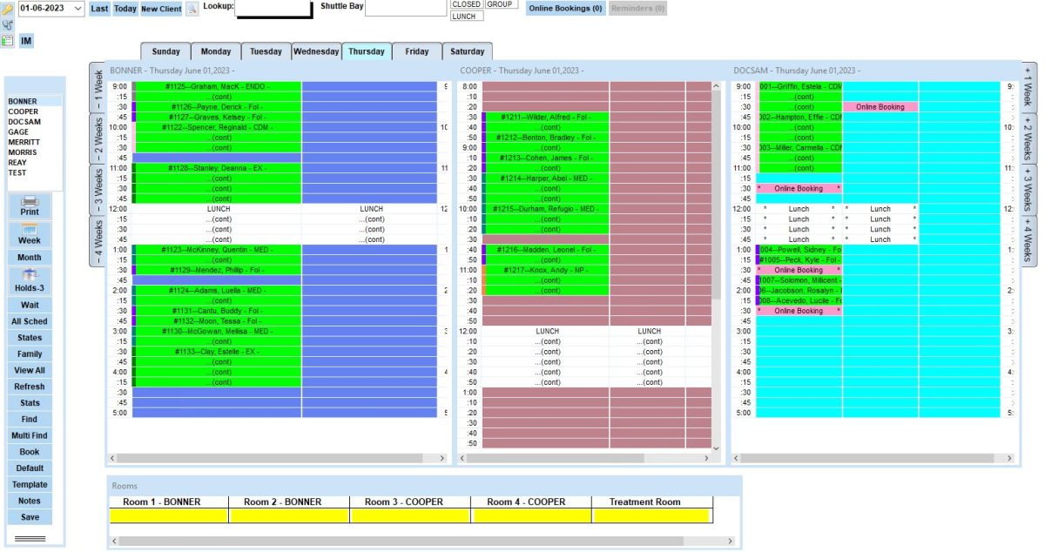
Task: Click the Print button with printer icon
Action: click(x=30, y=205)
